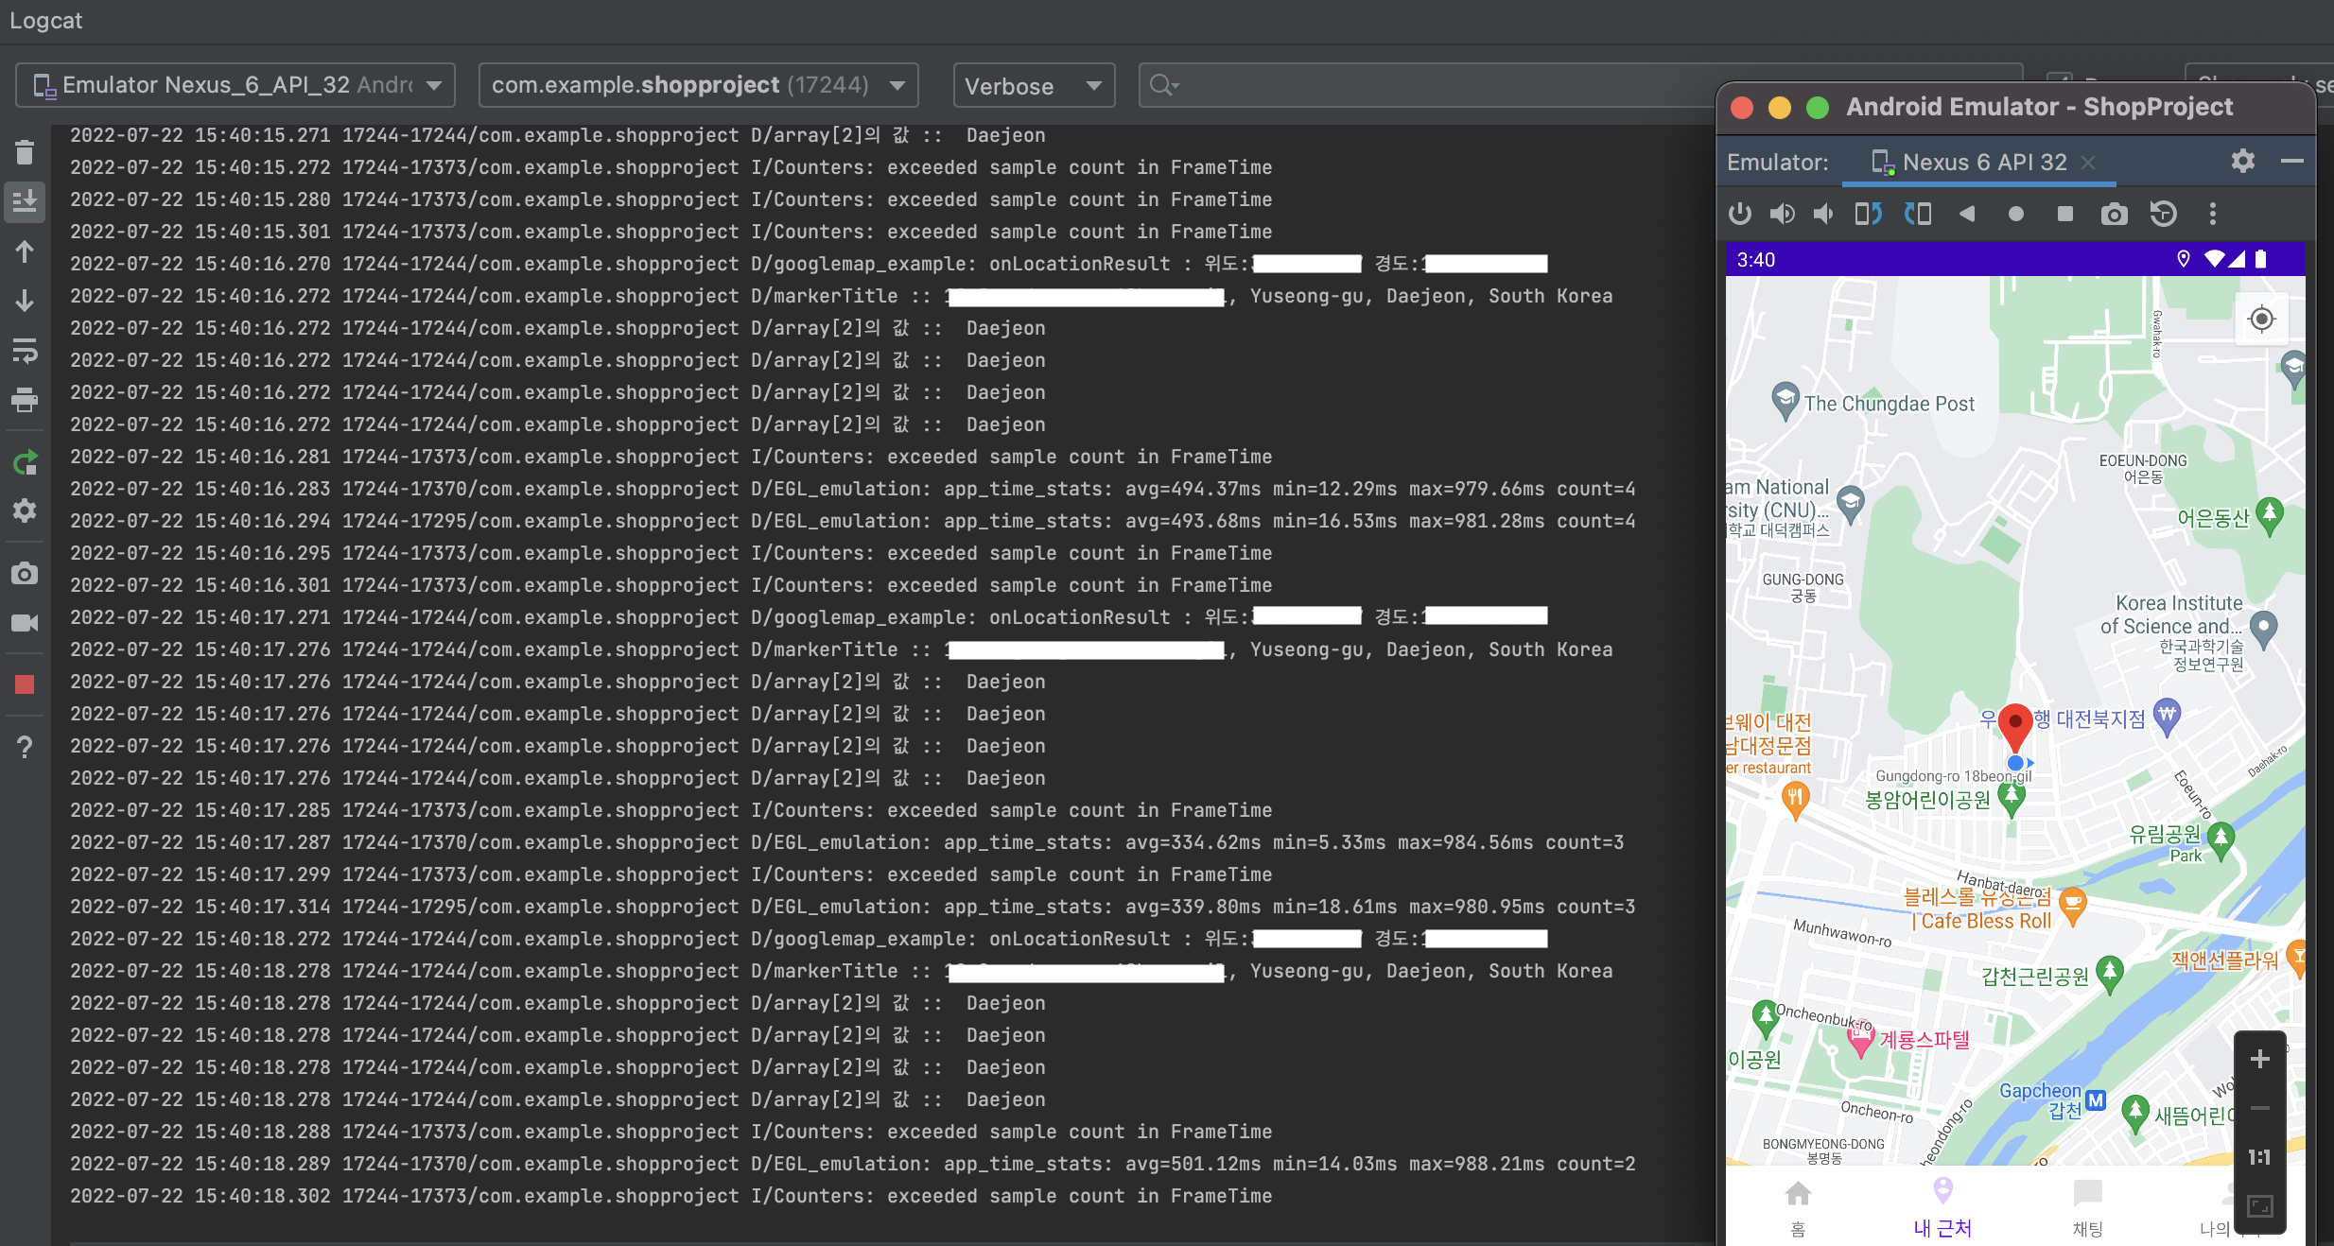Click Logcat clear trash icon

coord(25,152)
